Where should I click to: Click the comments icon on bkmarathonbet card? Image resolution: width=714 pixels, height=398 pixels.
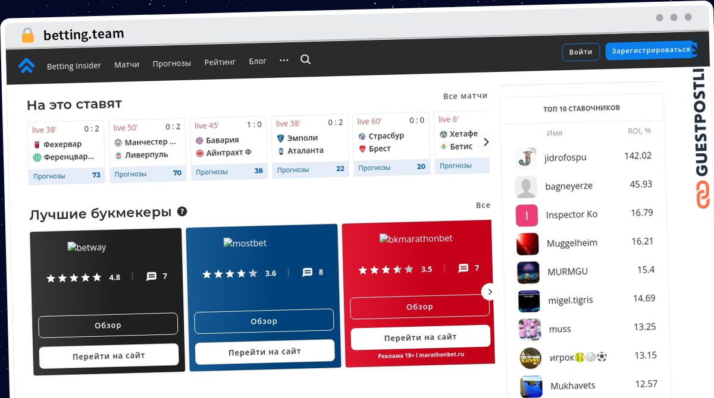pos(464,269)
